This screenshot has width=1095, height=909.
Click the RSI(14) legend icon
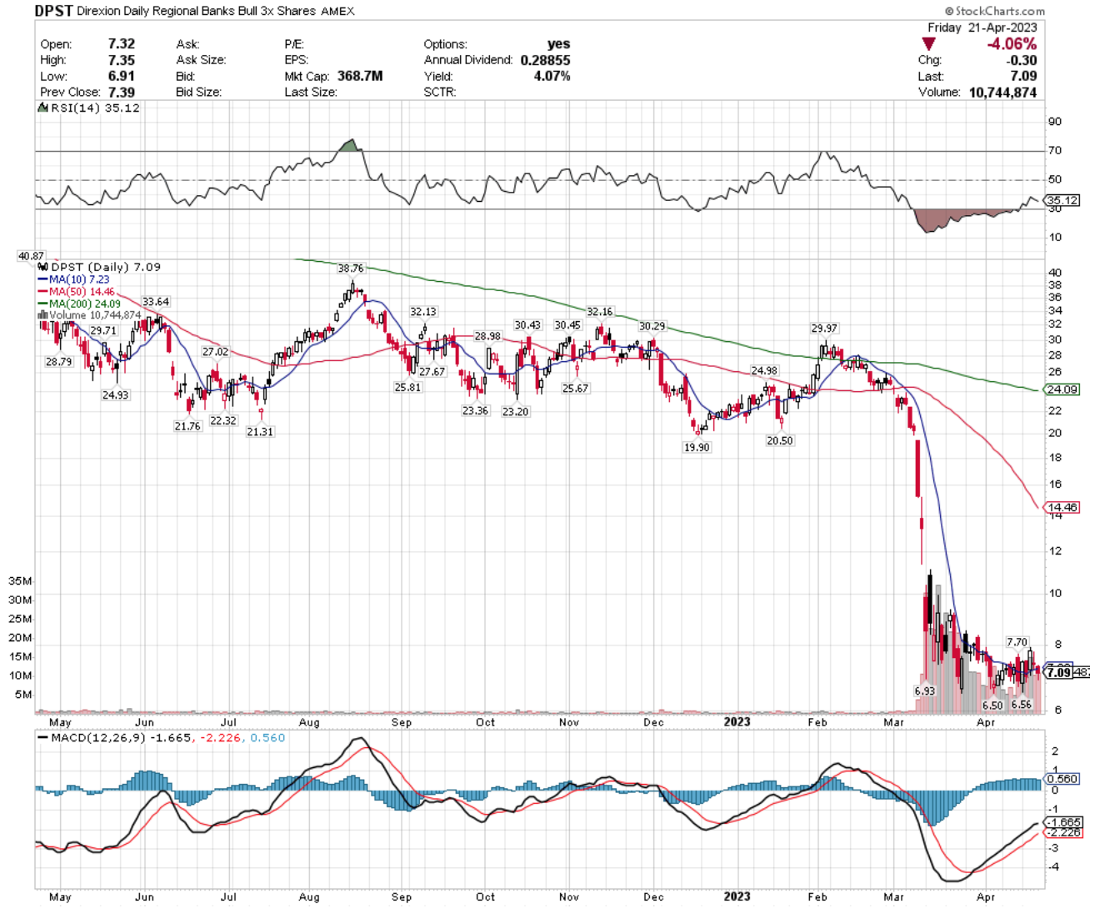coord(41,108)
